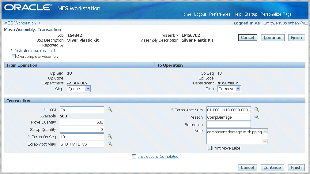The width and height of the screenshot is (310, 174).
Task: Focus the Move Quantity field
Action: pyautogui.click(x=82, y=122)
